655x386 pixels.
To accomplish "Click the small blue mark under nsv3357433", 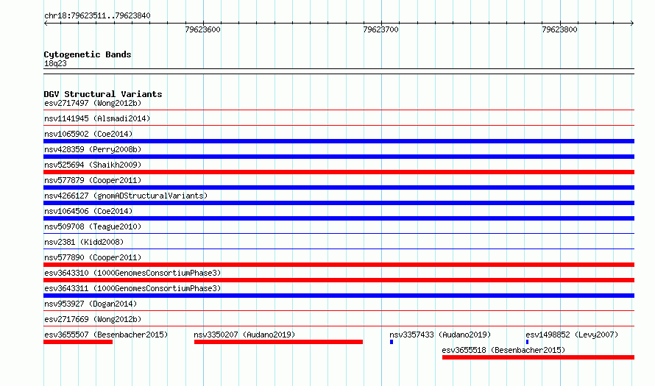I will (392, 342).
